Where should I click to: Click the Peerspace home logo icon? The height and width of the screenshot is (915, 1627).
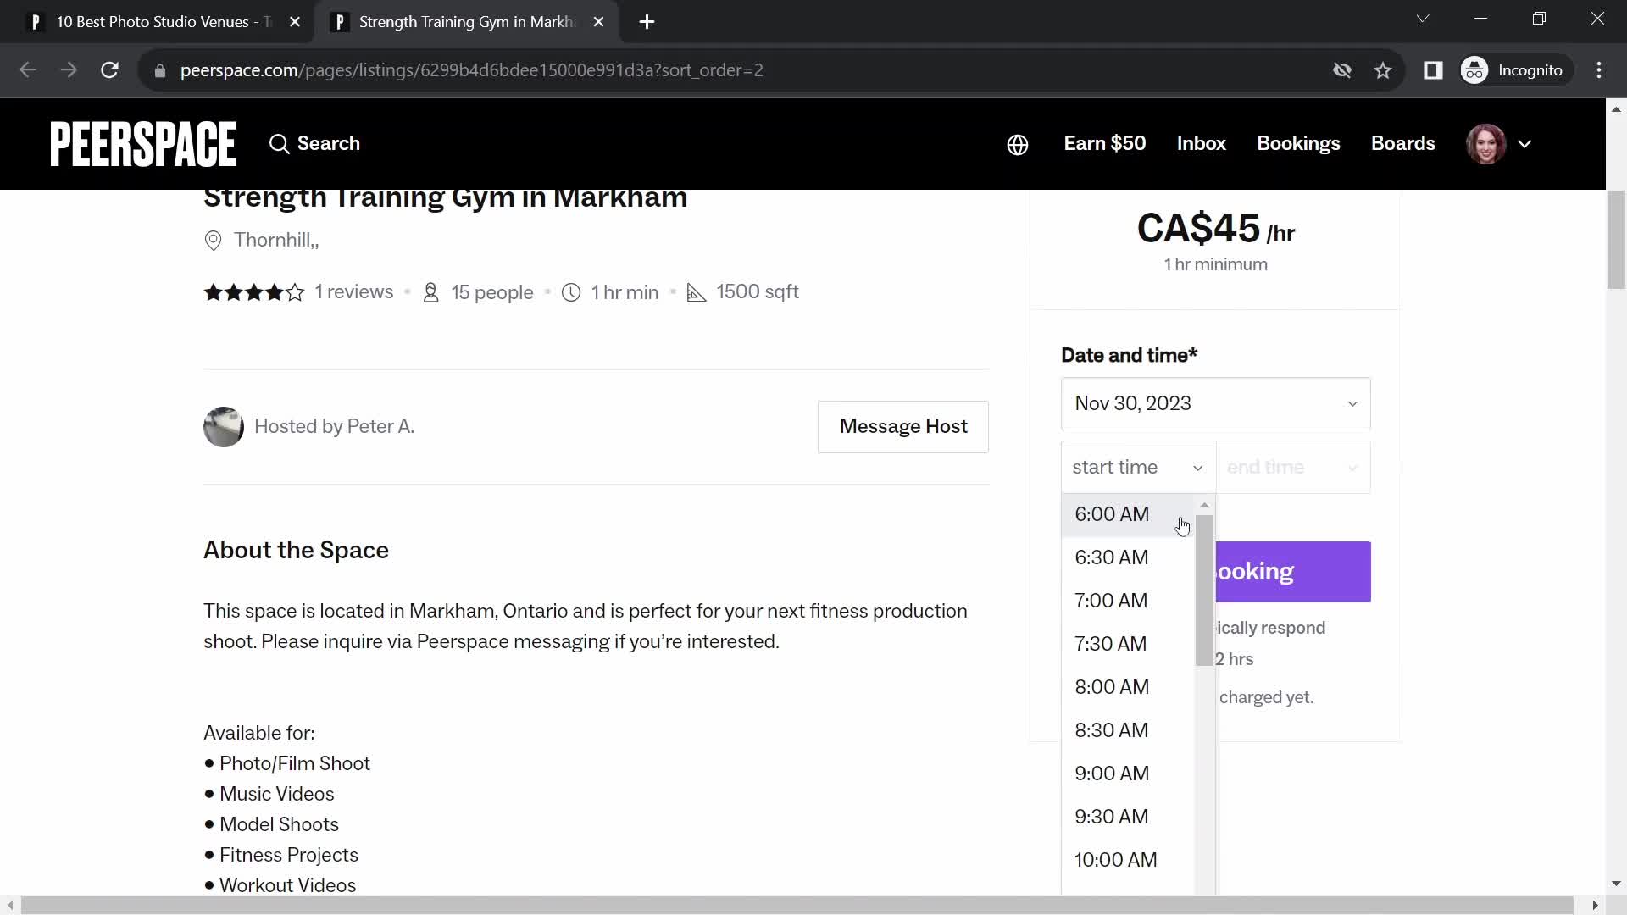[144, 143]
